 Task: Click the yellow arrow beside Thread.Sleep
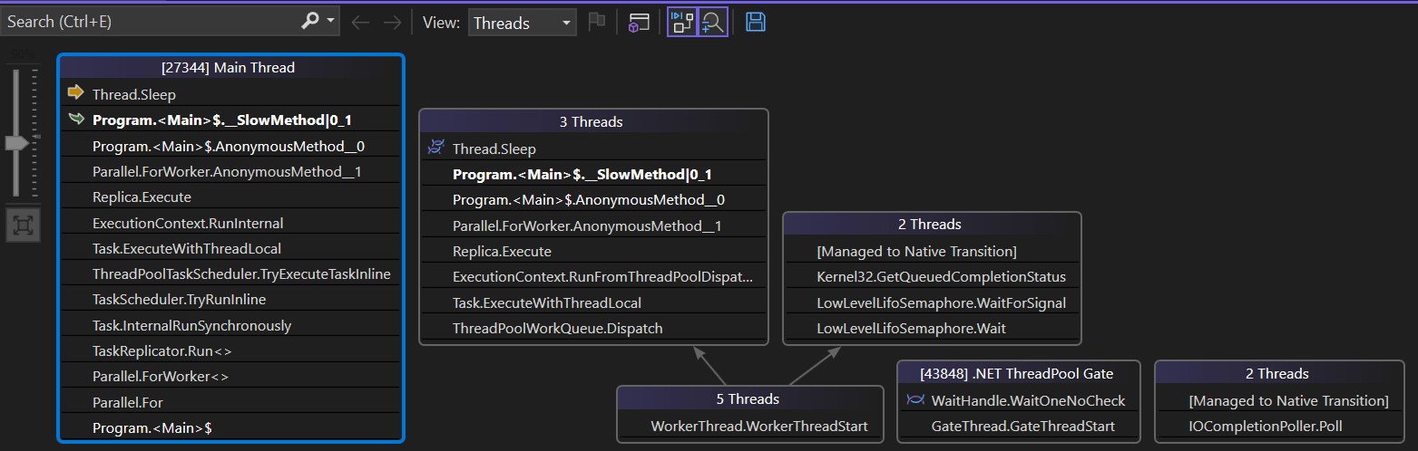76,92
